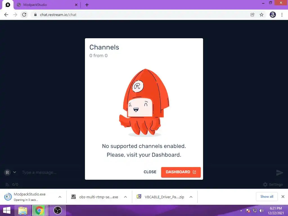Expand VBCABLE zip download options chevron
The image size is (288, 216).
click(x=191, y=197)
